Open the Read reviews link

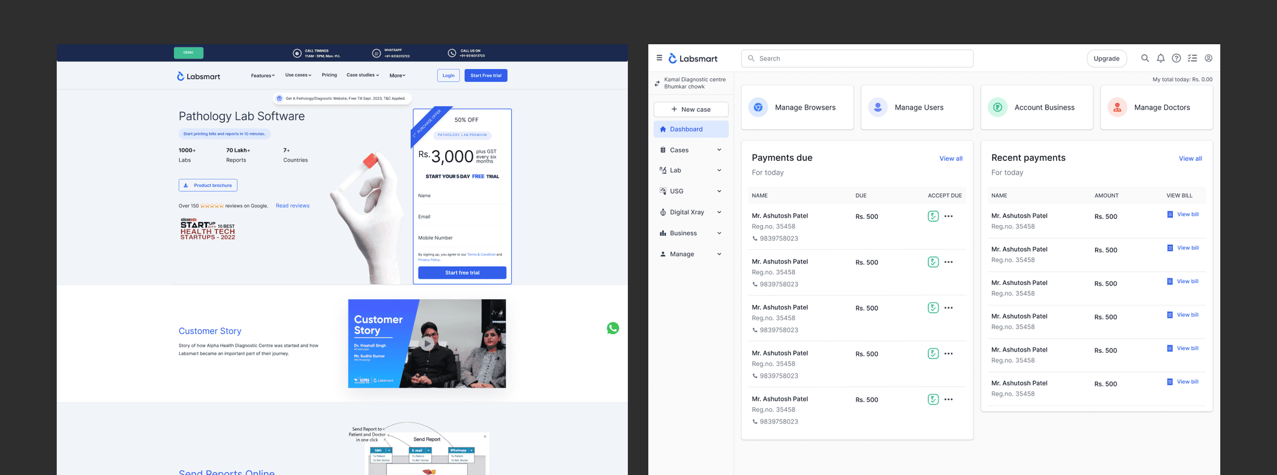[292, 206]
